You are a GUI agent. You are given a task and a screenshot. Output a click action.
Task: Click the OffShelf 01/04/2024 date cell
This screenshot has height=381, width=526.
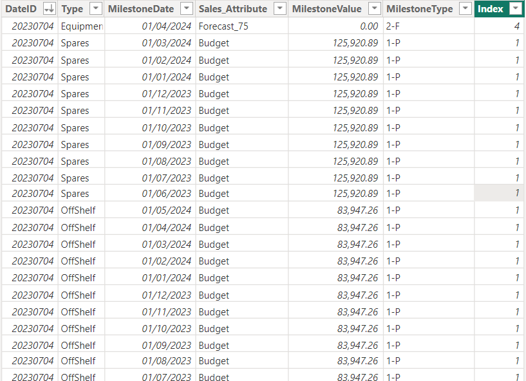(150, 228)
